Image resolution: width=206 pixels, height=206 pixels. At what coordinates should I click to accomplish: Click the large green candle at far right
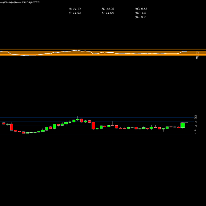click(x=183, y=125)
